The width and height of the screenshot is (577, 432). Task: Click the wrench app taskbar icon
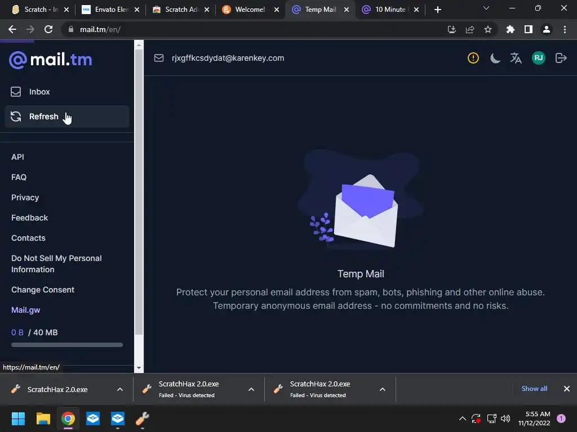point(143,418)
